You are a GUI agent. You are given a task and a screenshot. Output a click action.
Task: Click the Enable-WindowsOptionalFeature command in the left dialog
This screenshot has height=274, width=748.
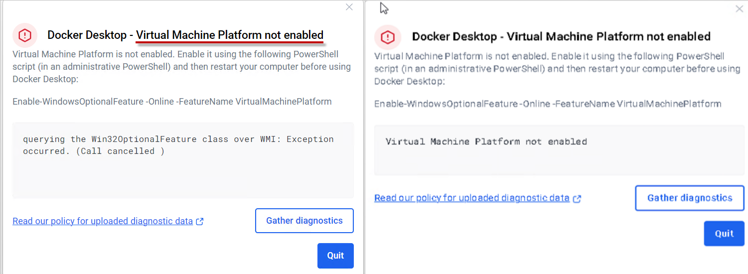pyautogui.click(x=172, y=102)
